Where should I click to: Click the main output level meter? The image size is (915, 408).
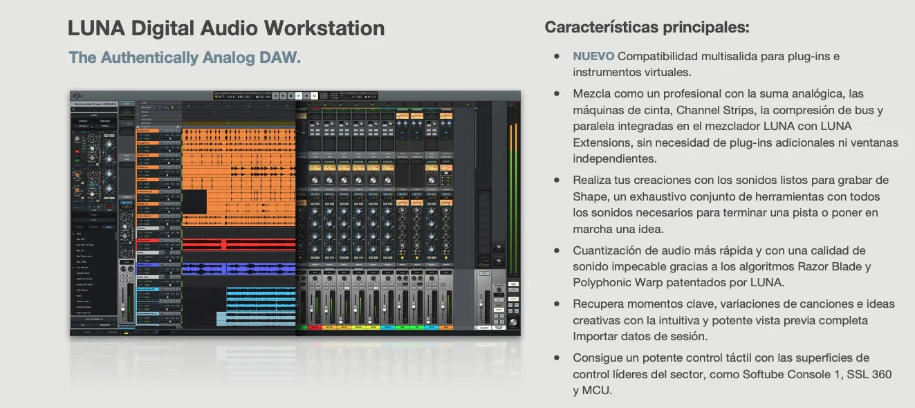(x=513, y=189)
